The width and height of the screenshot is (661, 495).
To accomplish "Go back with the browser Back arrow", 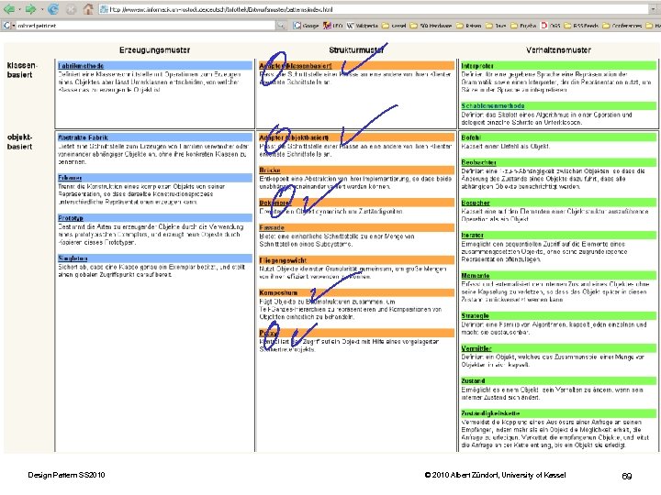I will [8, 9].
